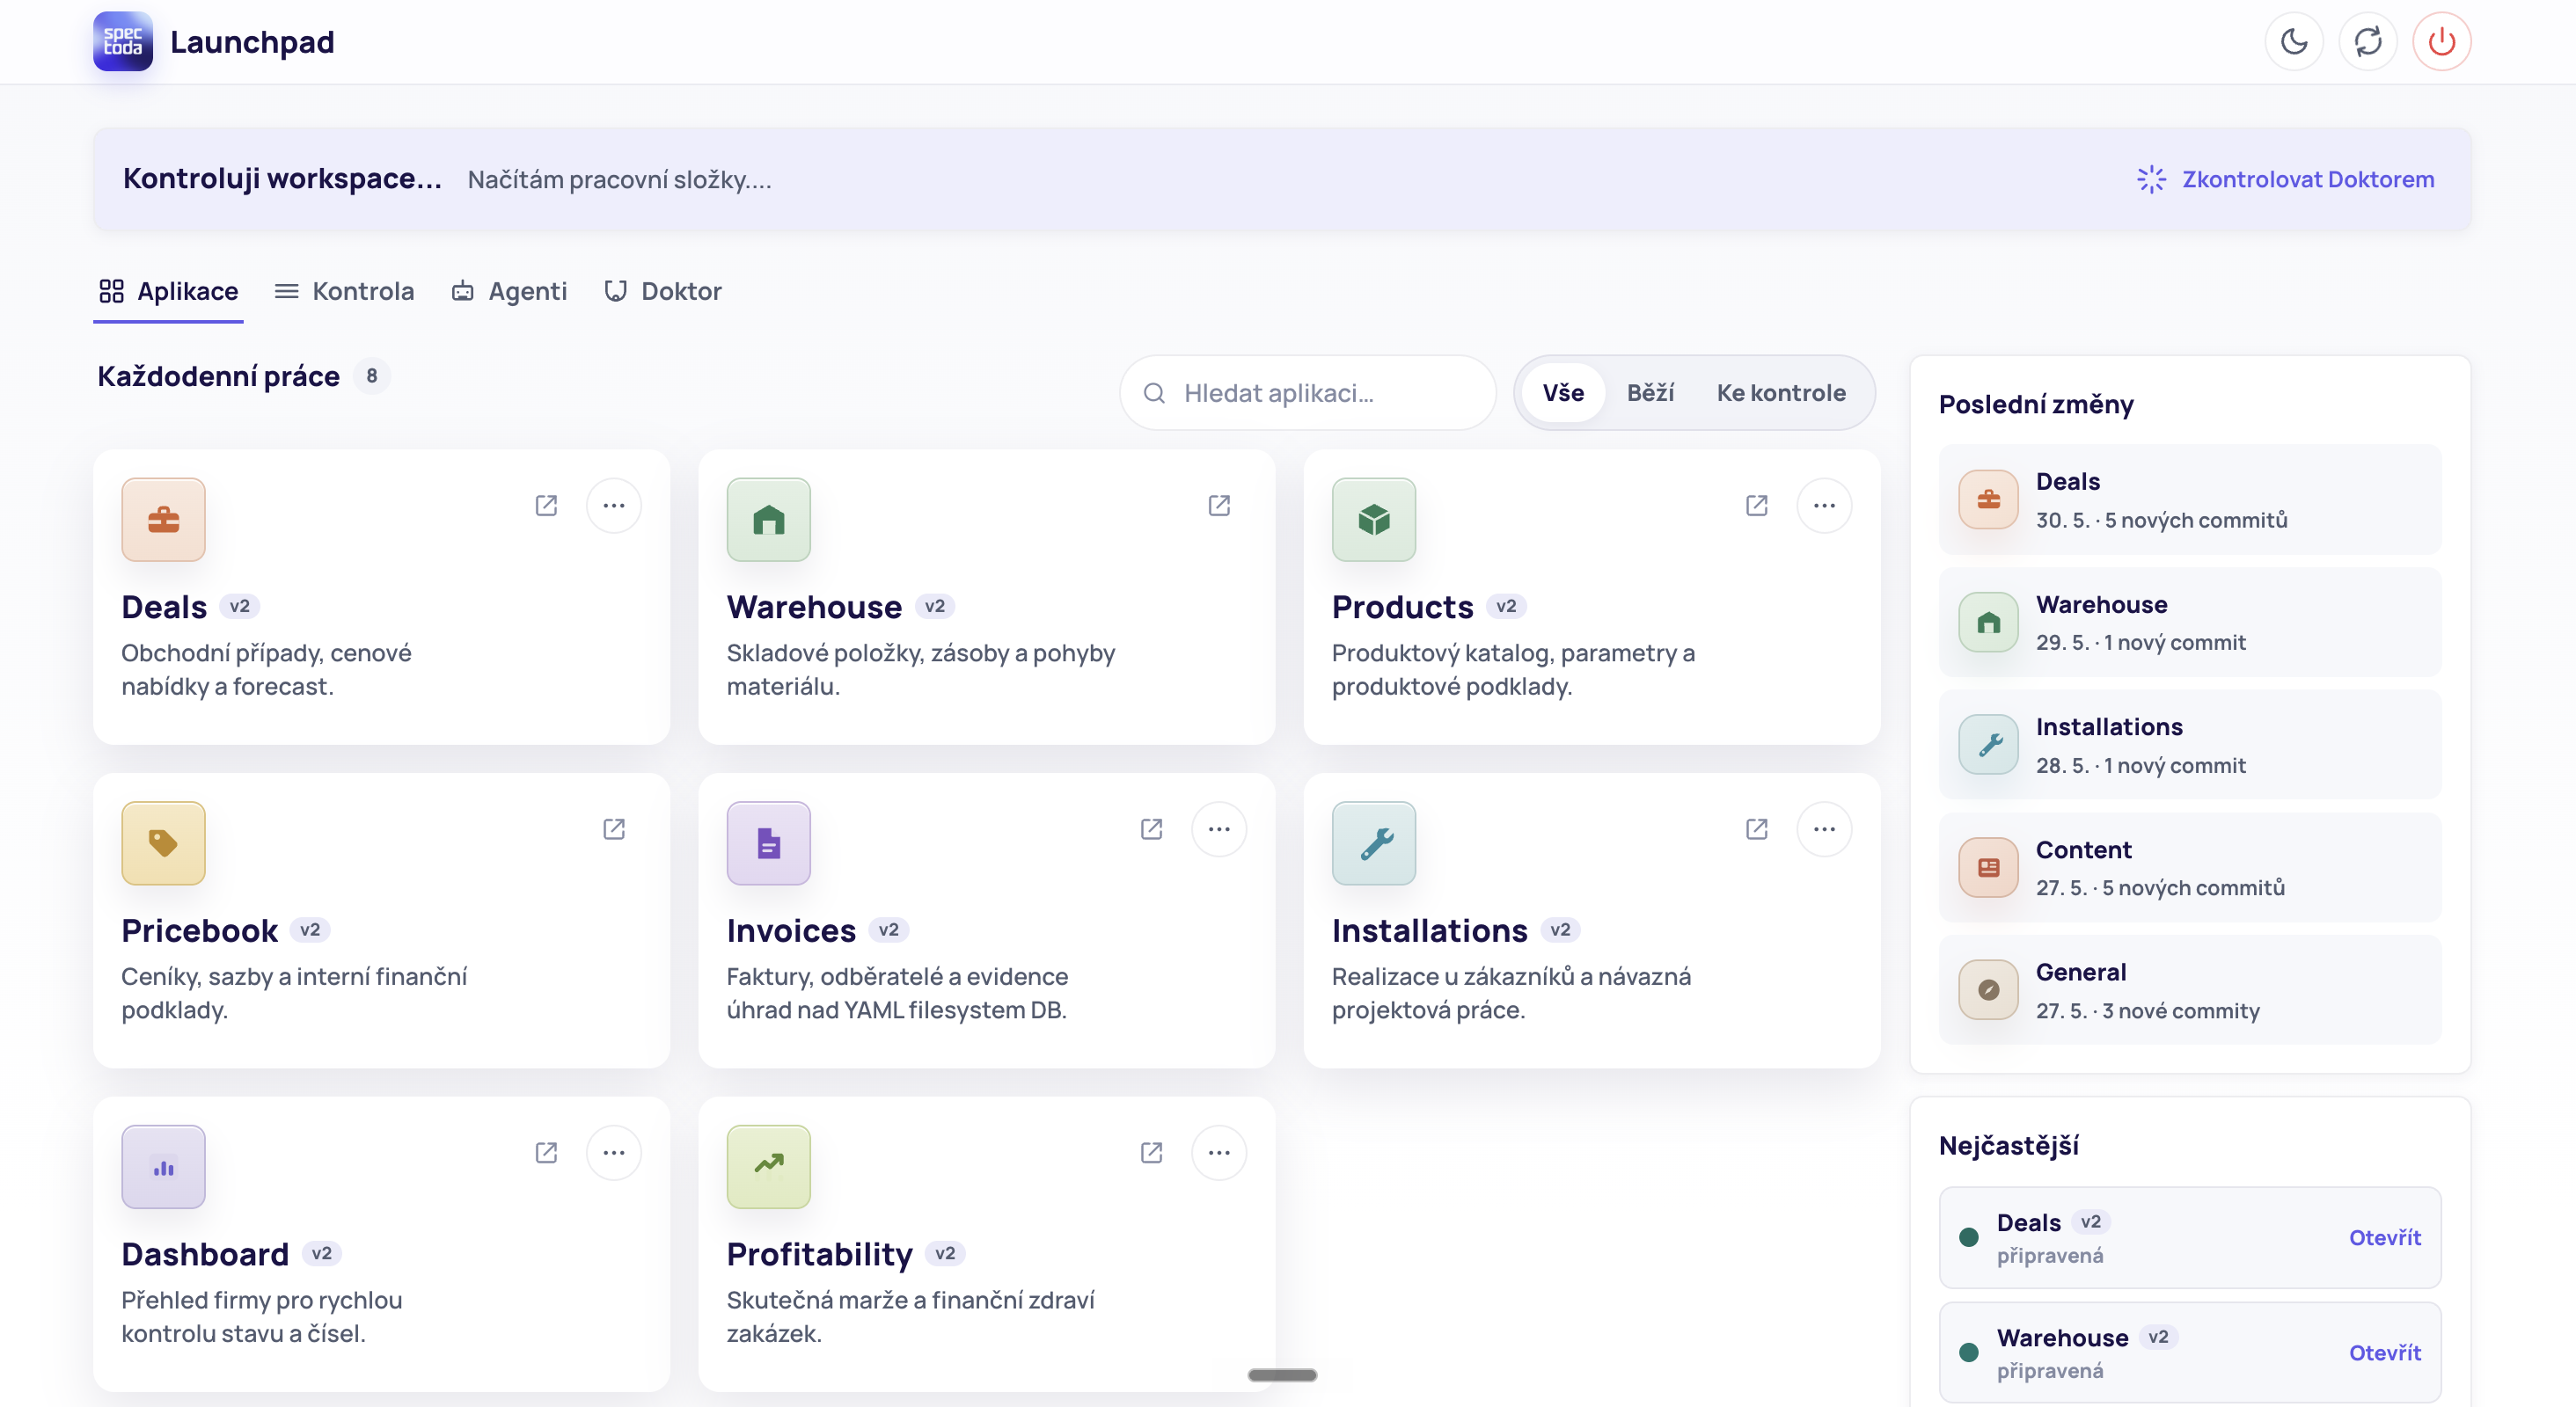Open the Dashboard card more menu
2576x1407 pixels.
click(x=614, y=1153)
